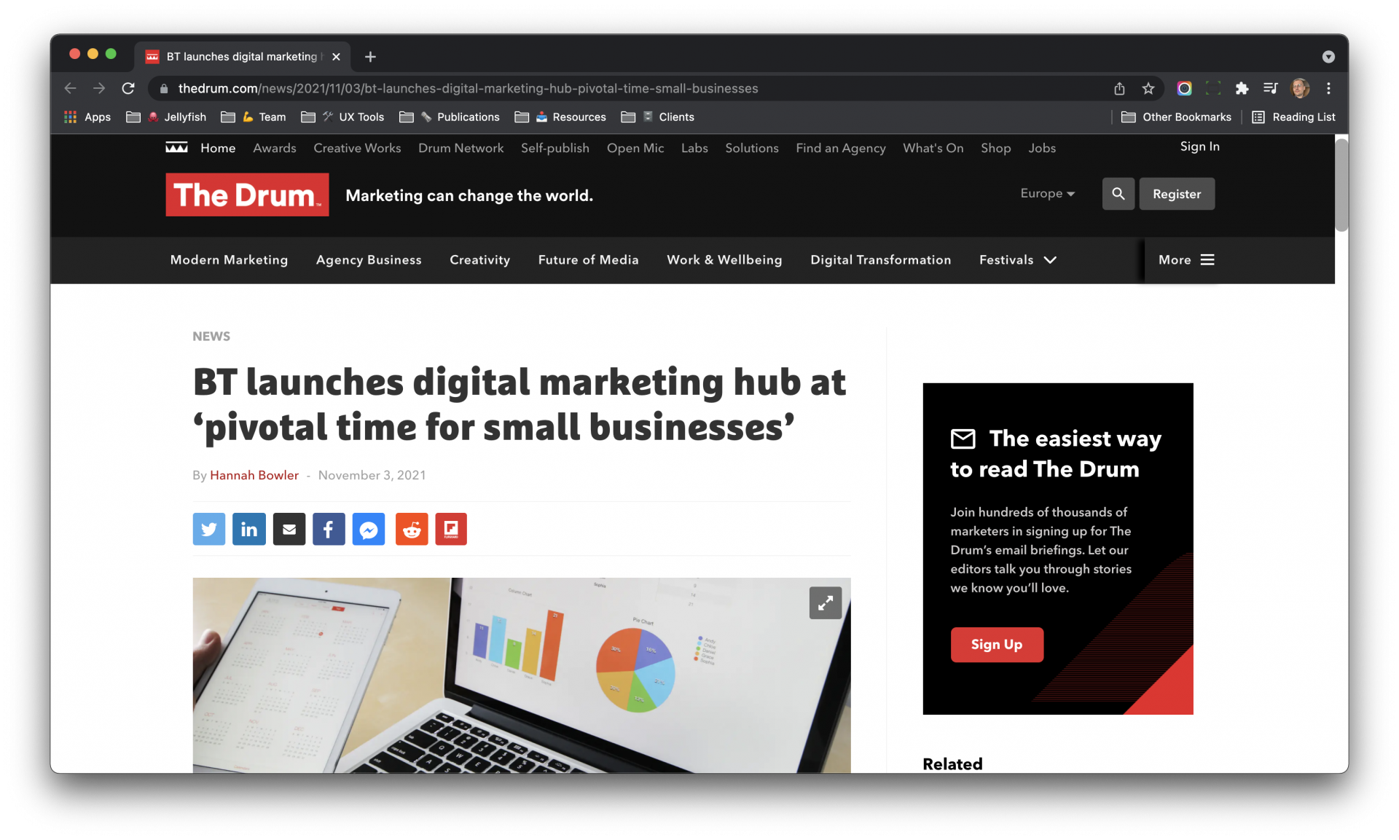Open More hamburger menu
This screenshot has height=840, width=1399.
(x=1186, y=259)
